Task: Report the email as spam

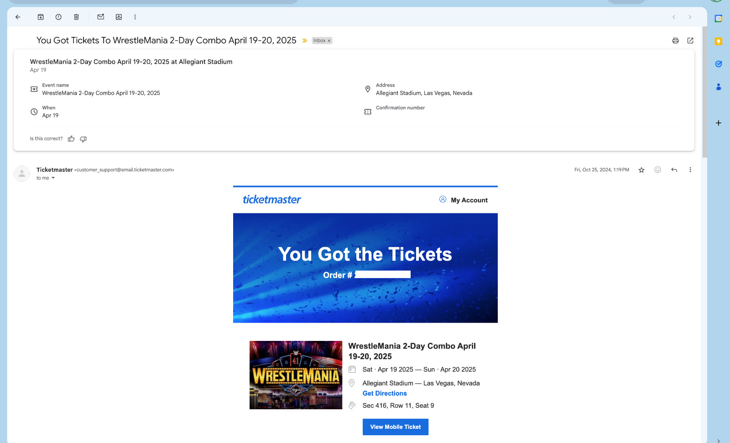Action: coord(58,17)
